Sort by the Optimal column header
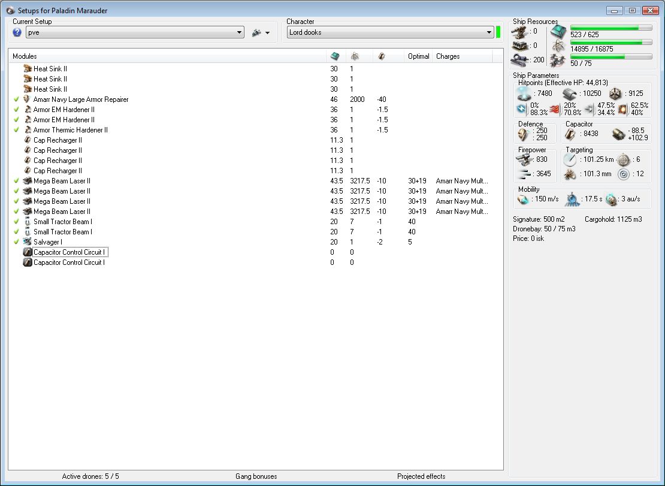Screen dimensions: 665x486 (x=418, y=56)
